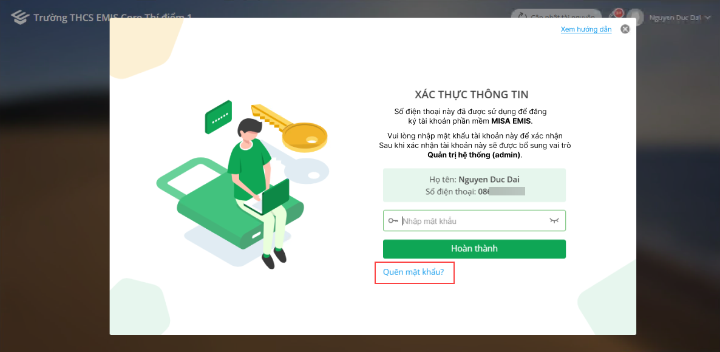Image resolution: width=720 pixels, height=352 pixels.
Task: Click the refresh arrow in Cập nhật tài nguyên
Action: point(522,17)
